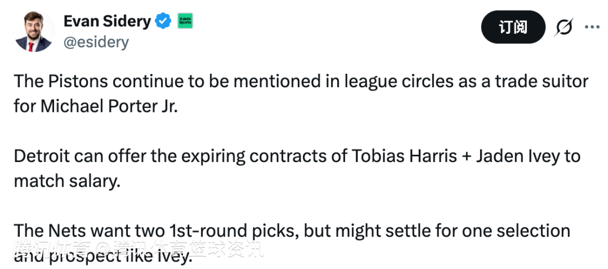Click the 腾讯体育篮球资讯 watermark text
The image size is (608, 269).
189,249
